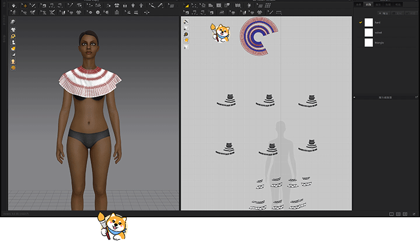Image resolution: width=420 pixels, height=248 pixels.
Task: Collapse the property editor panel header
Action: coord(355,97)
